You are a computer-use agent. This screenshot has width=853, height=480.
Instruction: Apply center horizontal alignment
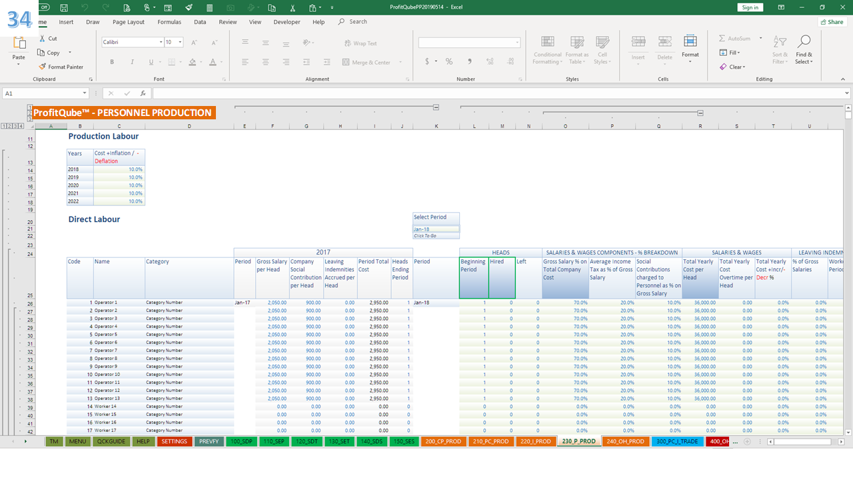[x=265, y=62]
